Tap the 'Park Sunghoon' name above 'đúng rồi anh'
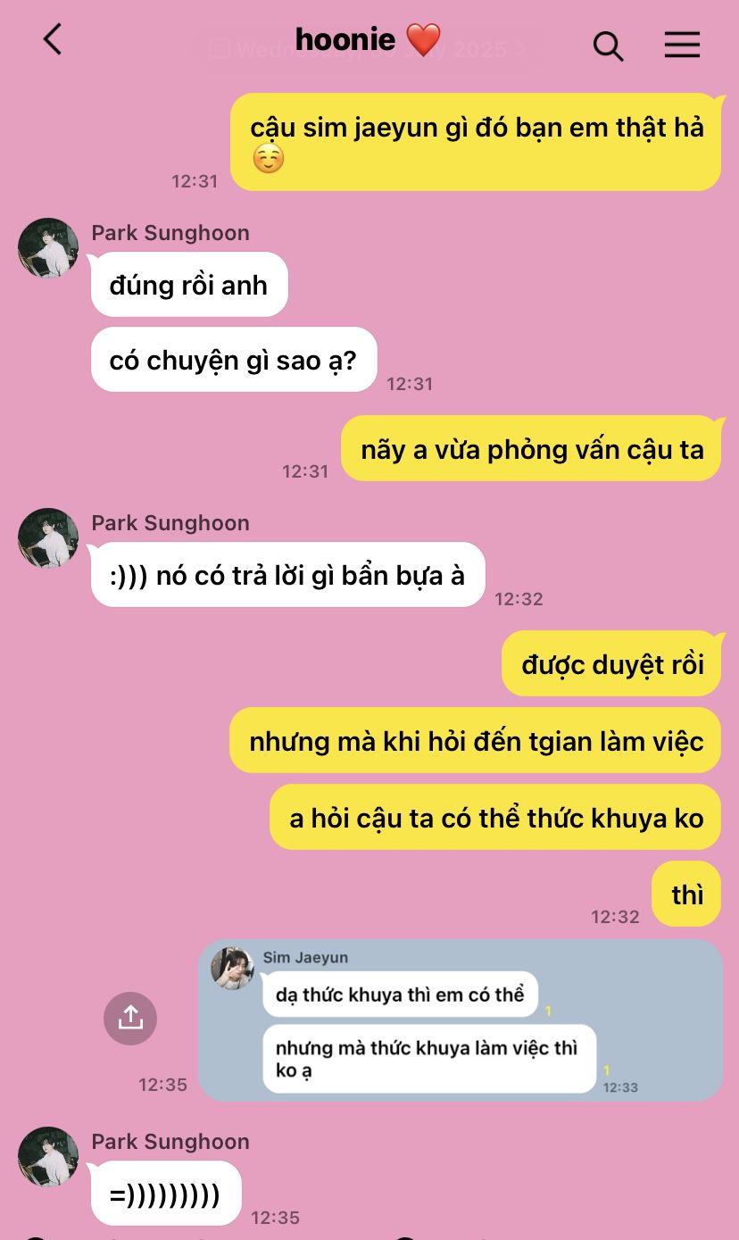The width and height of the screenshot is (739, 1240). click(x=170, y=233)
